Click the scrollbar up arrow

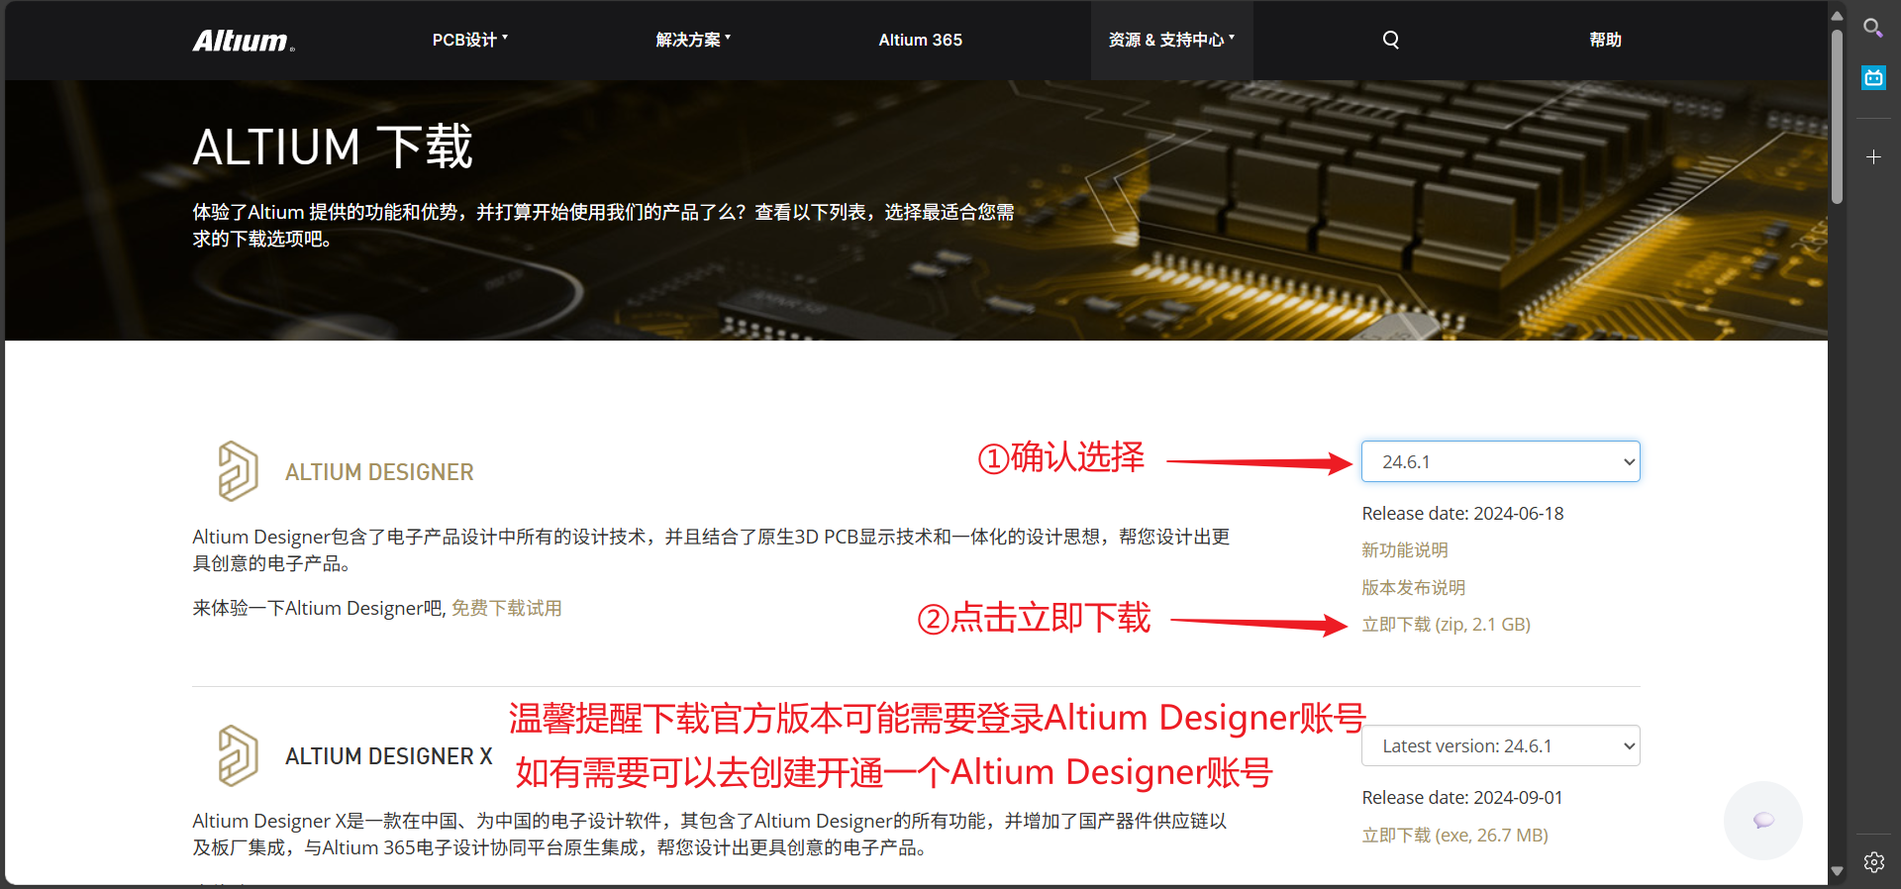[1837, 15]
